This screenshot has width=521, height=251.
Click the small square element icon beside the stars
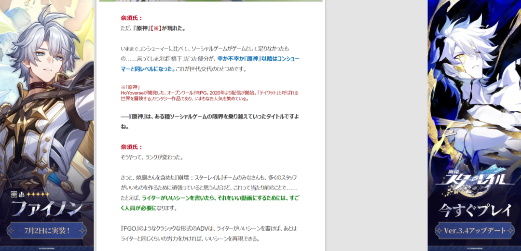tap(14, 194)
